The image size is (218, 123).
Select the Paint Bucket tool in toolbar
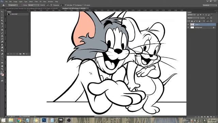click(2, 45)
